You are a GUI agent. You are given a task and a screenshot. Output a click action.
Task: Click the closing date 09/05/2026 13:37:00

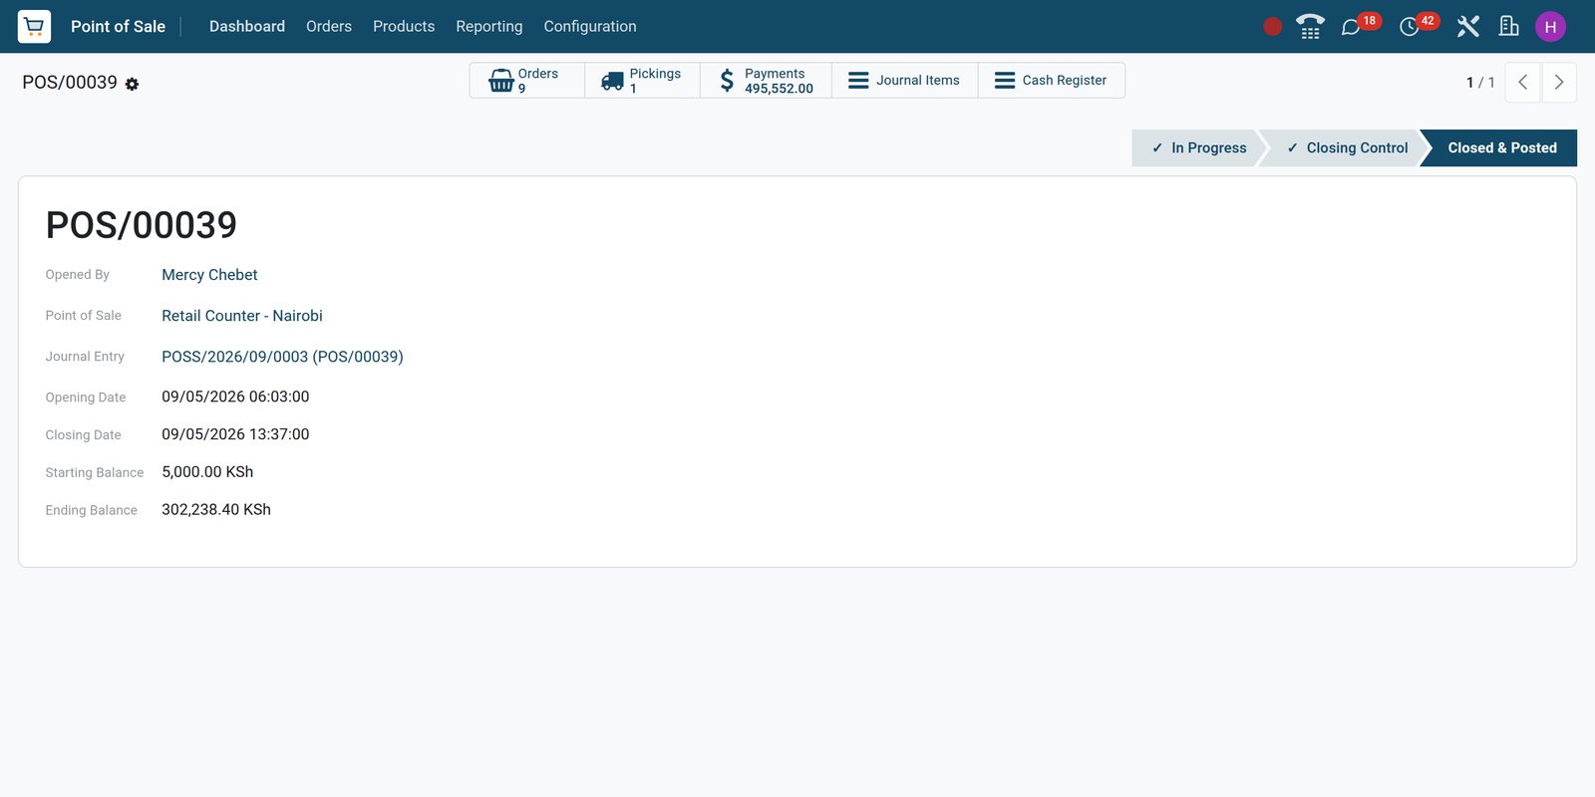(235, 434)
